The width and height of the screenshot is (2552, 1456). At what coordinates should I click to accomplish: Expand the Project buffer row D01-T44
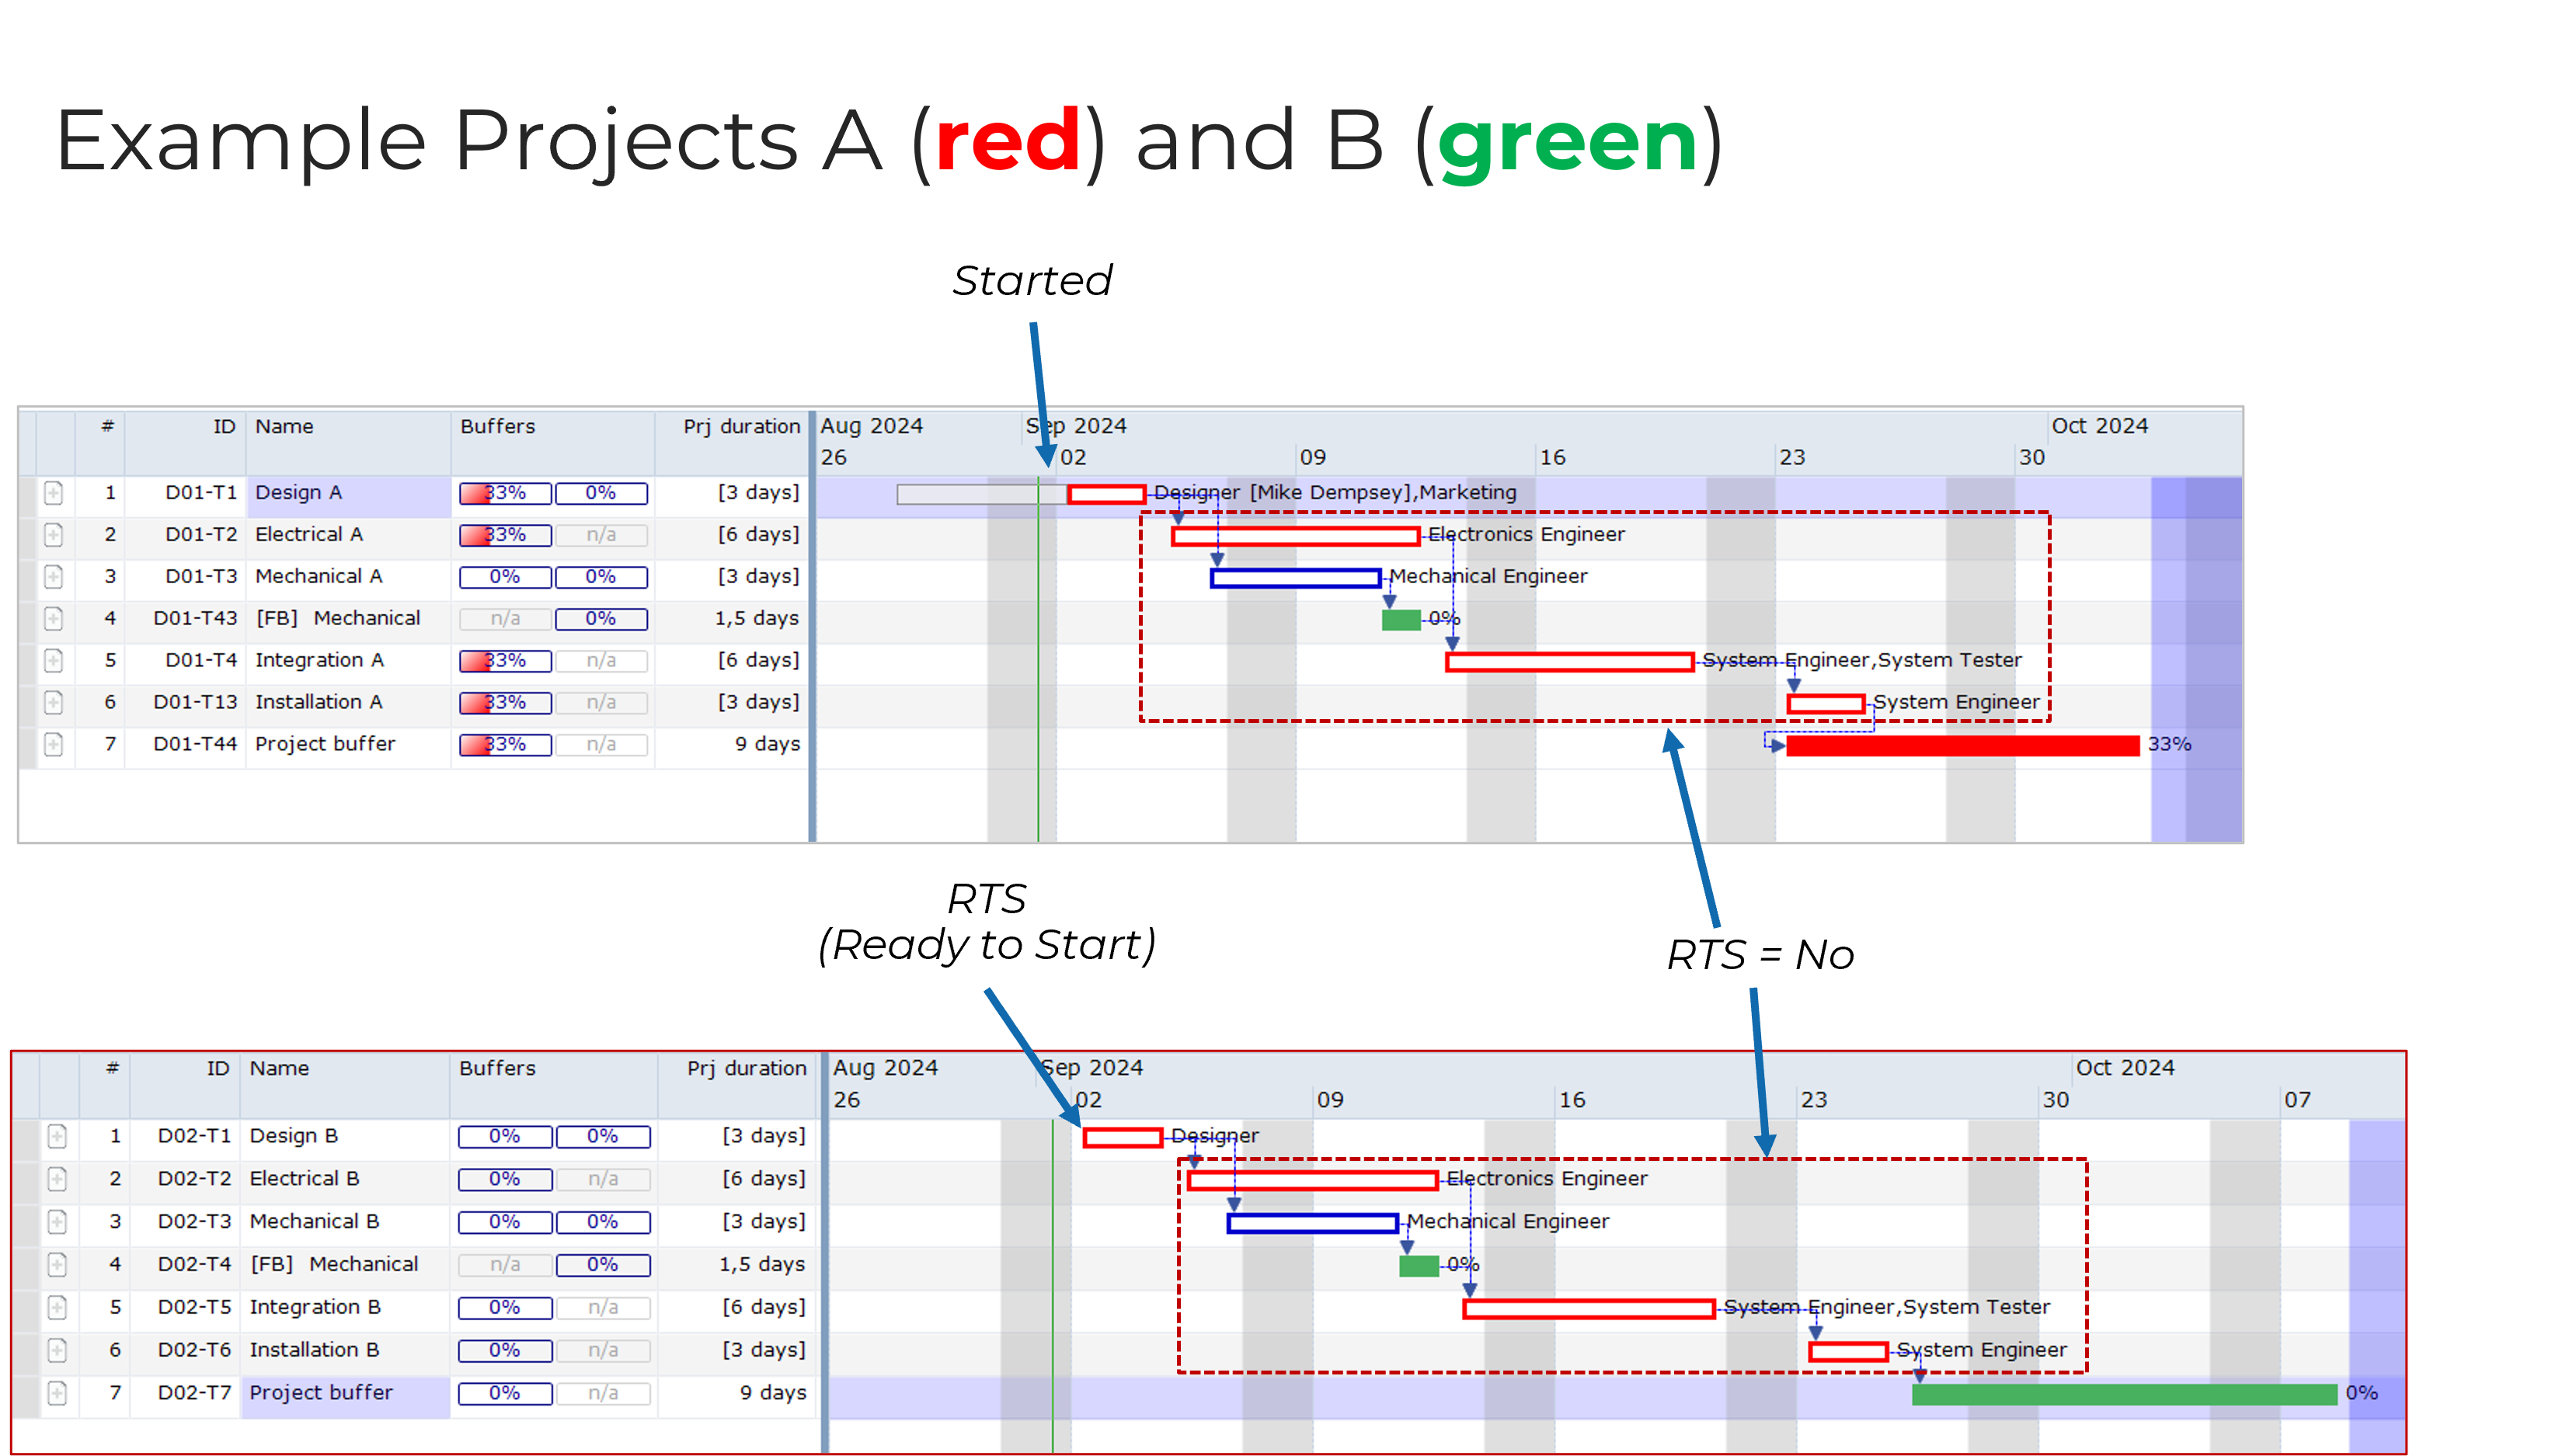click(53, 744)
